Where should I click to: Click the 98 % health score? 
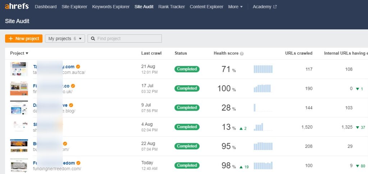(229, 165)
